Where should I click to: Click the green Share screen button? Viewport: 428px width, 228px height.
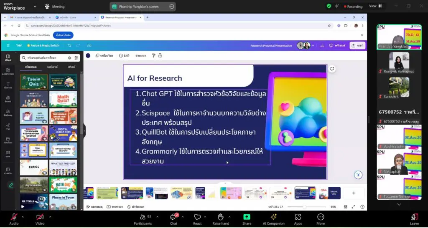click(247, 219)
